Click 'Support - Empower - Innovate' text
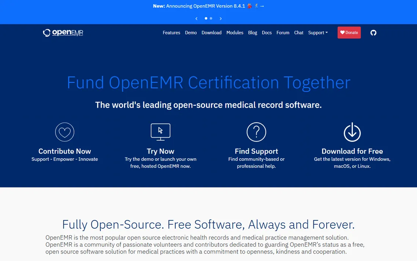Image resolution: width=417 pixels, height=261 pixels. pos(64,159)
